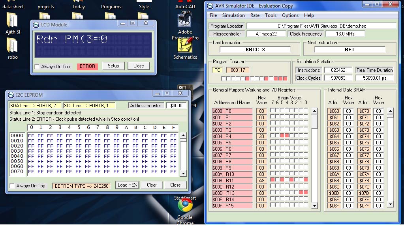Click the EEPROM TYPE 24C256 label
404x226 pixels.
[81, 186]
